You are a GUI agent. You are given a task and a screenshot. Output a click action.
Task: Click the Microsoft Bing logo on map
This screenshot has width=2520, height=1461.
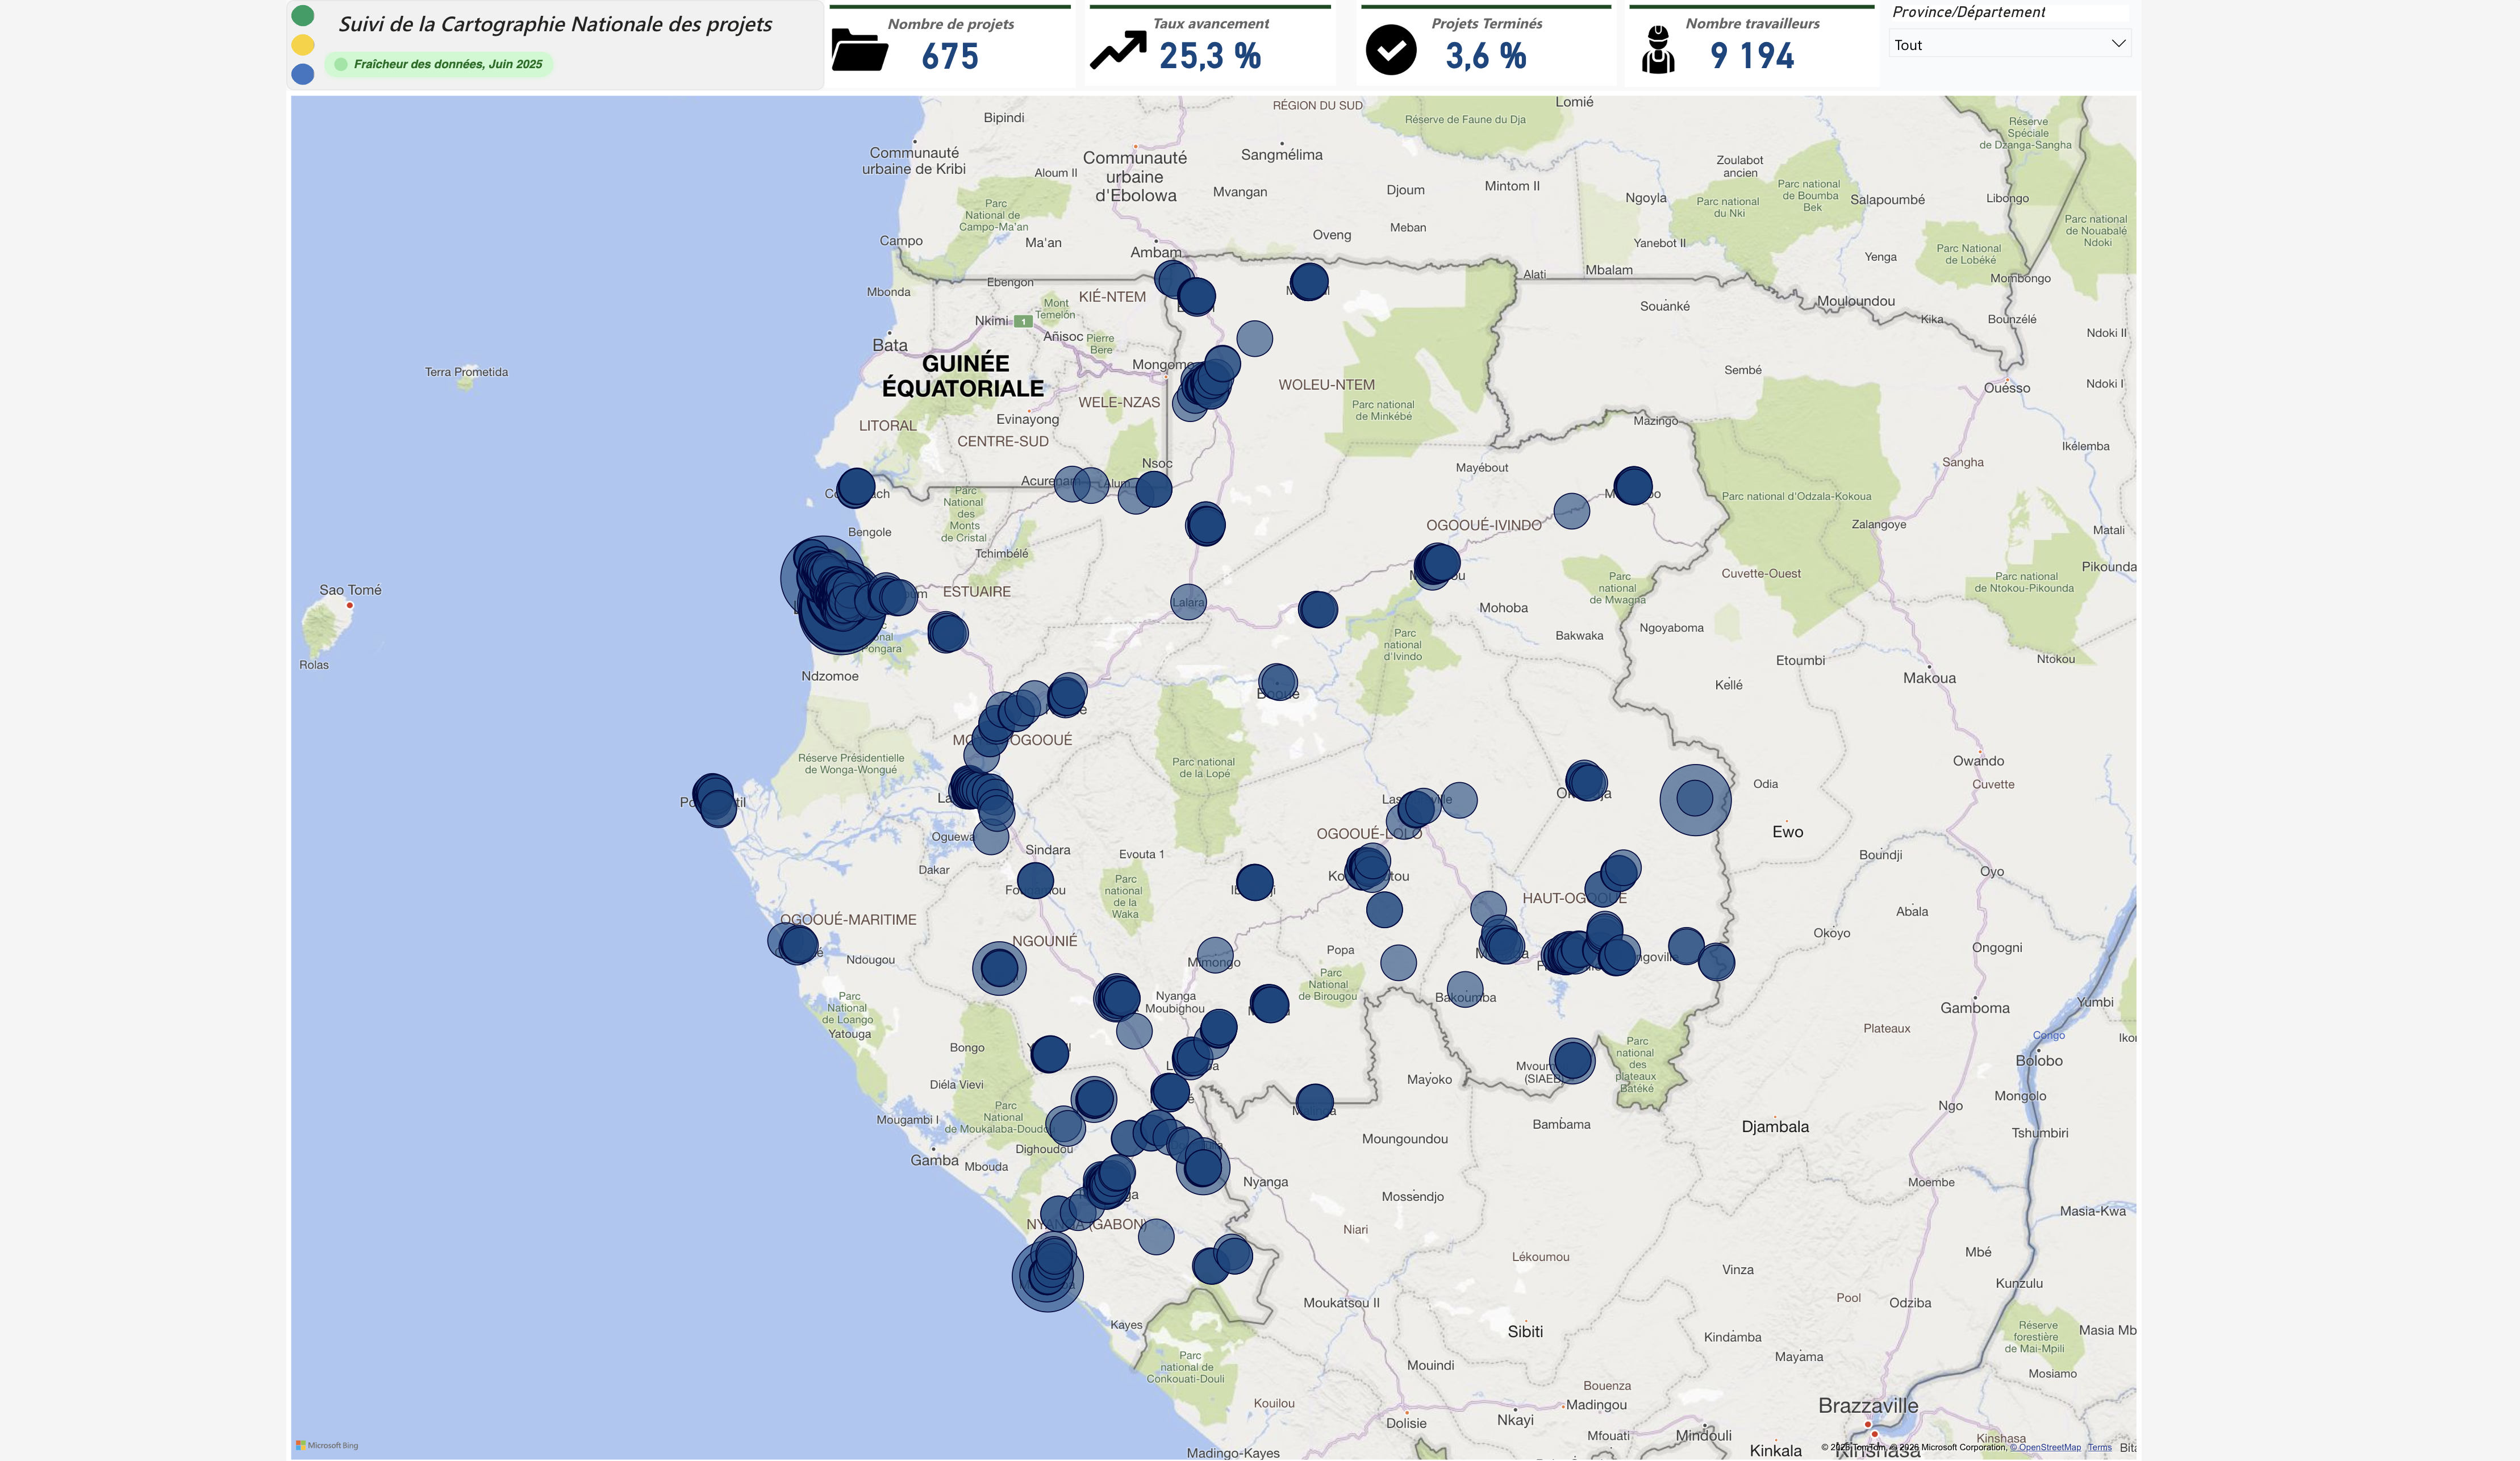point(327,1445)
